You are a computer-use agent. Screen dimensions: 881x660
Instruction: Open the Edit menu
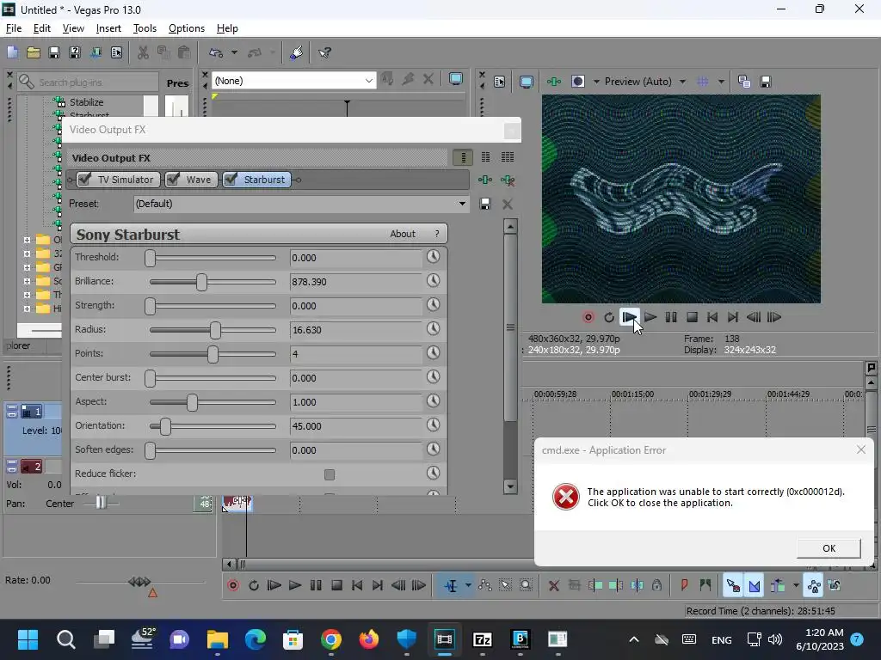click(x=41, y=28)
